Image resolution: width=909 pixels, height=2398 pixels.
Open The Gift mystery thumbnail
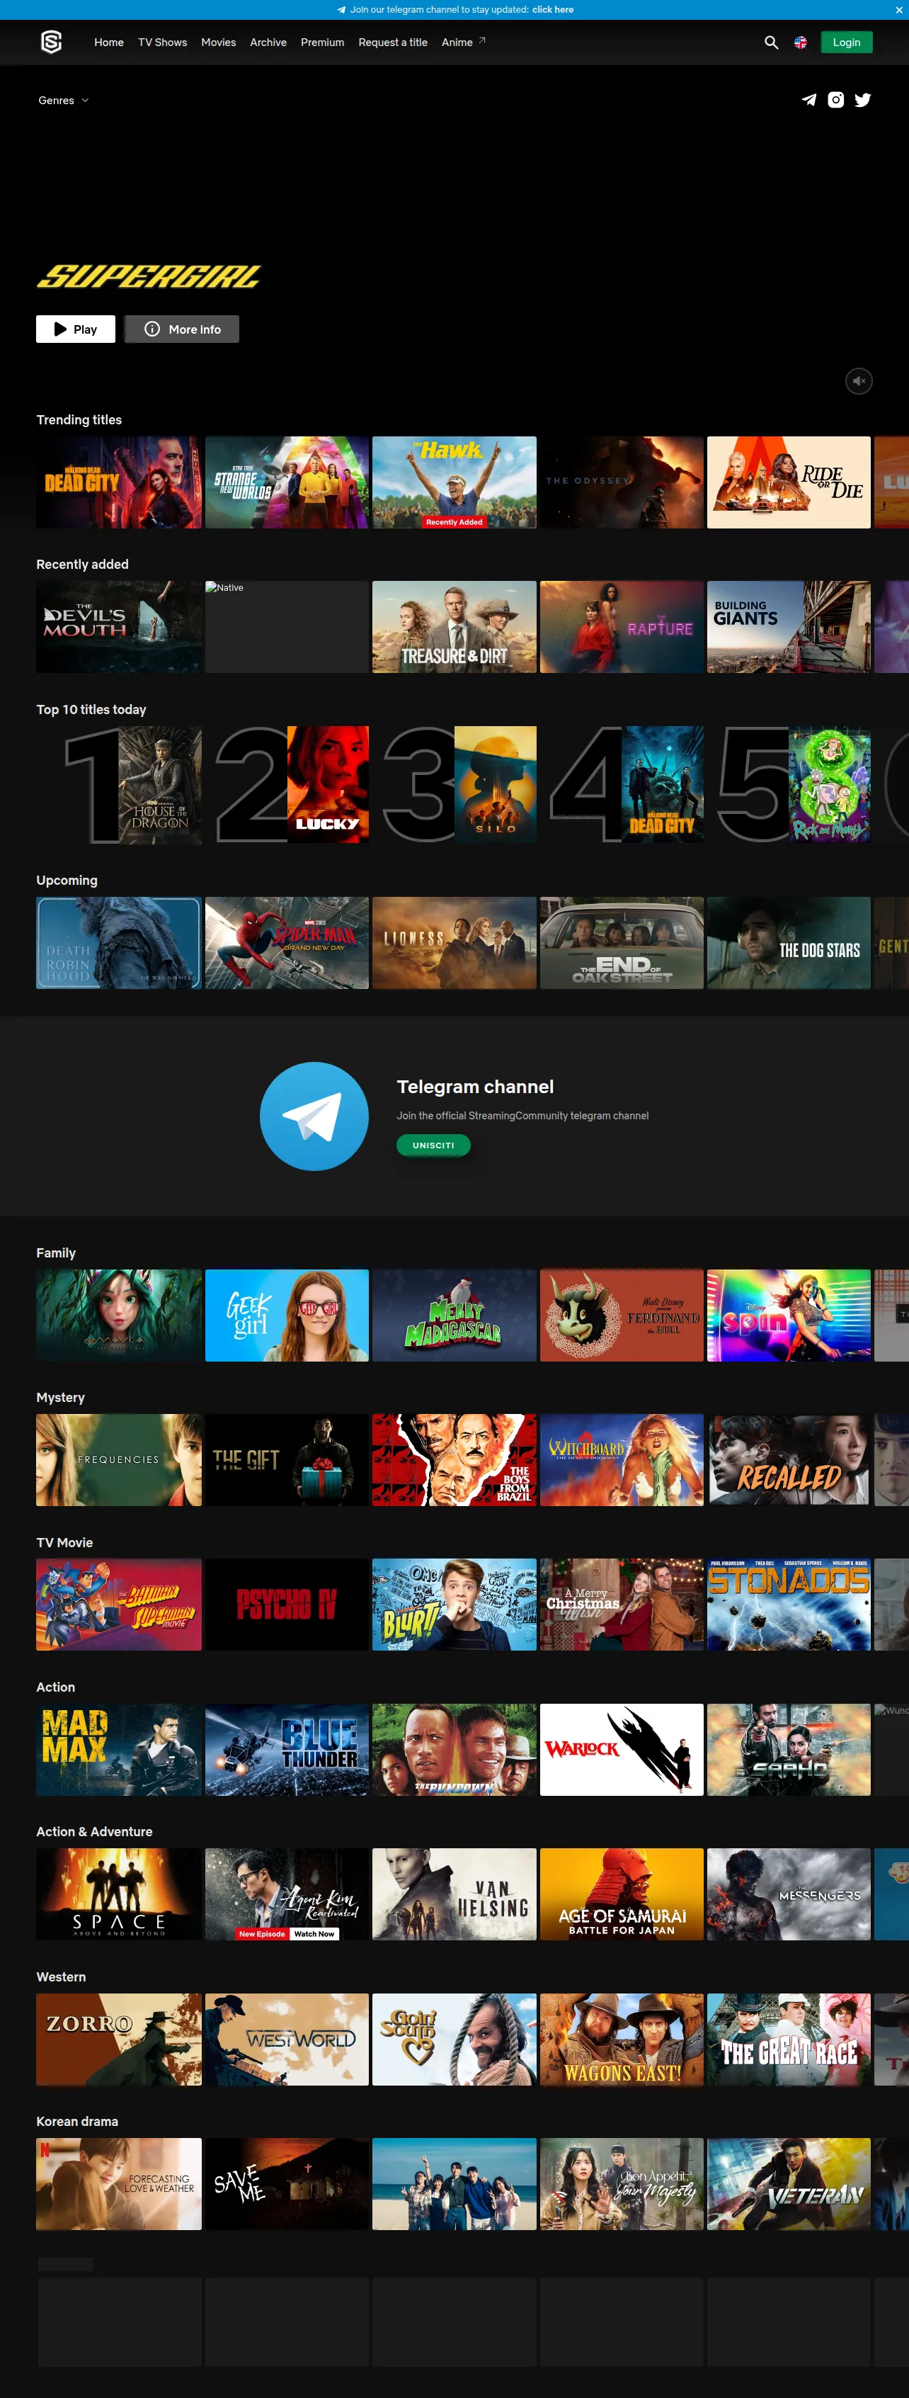click(287, 1459)
